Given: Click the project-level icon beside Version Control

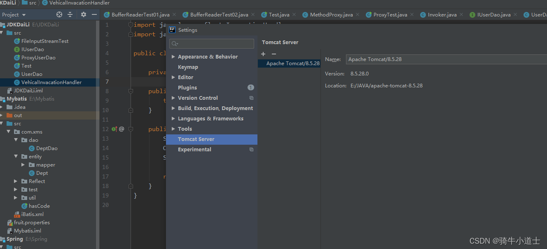Looking at the screenshot, I should click(251, 98).
